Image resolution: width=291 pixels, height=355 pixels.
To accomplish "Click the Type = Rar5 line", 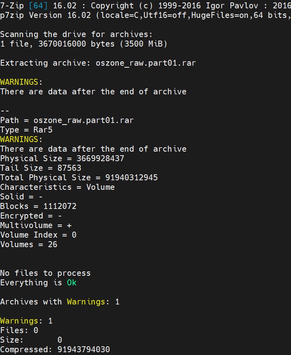I will 26,130.
